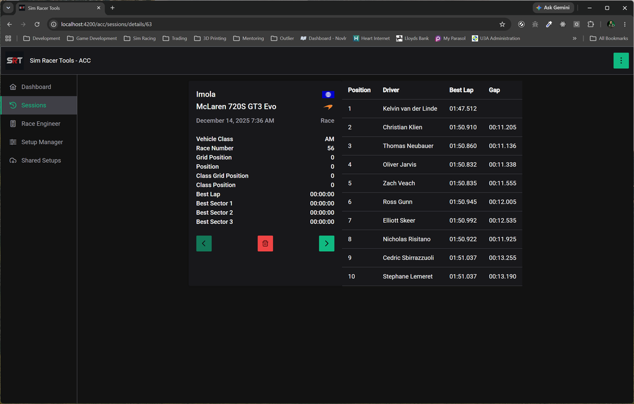Select Race Engineer in sidebar
The height and width of the screenshot is (404, 634).
click(39, 124)
